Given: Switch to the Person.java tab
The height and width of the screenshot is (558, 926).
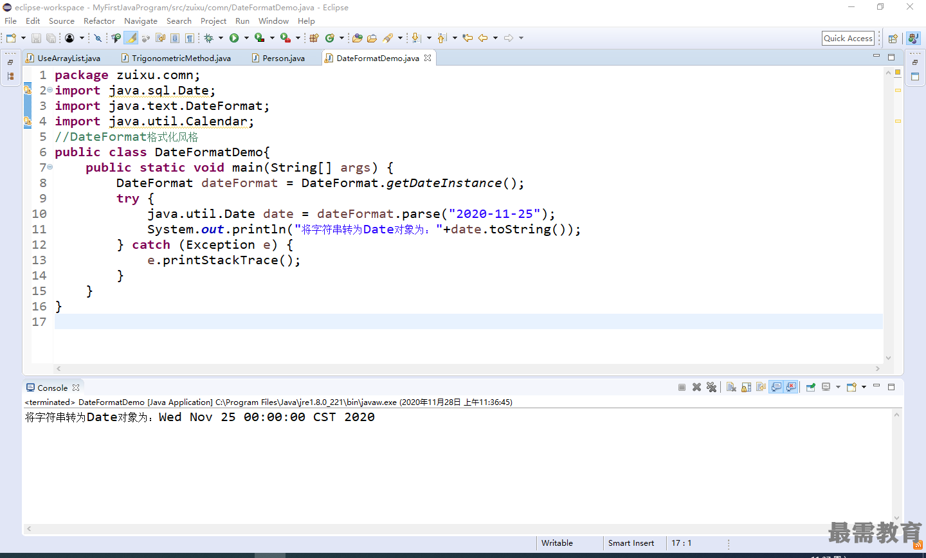Looking at the screenshot, I should coord(278,58).
